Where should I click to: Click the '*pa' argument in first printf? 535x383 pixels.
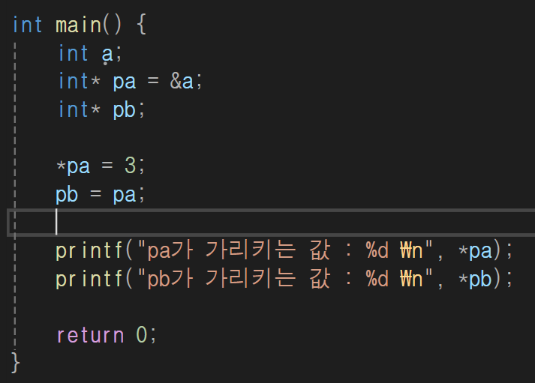(475, 251)
